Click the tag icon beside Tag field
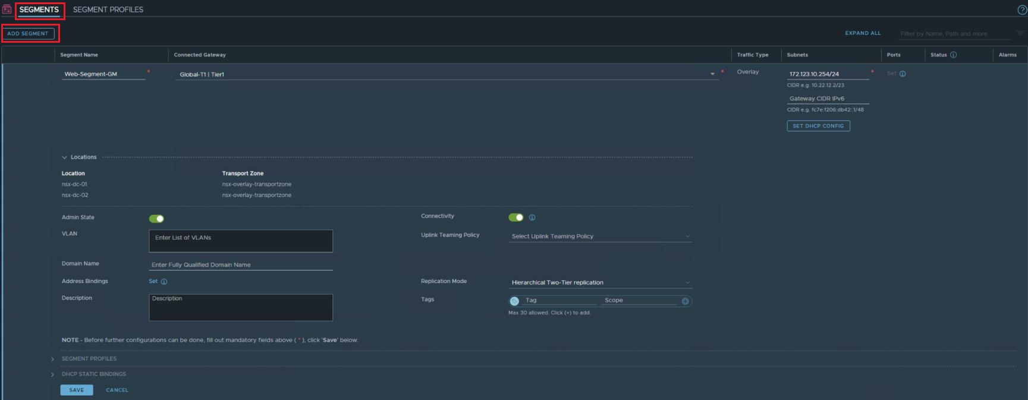 514,301
